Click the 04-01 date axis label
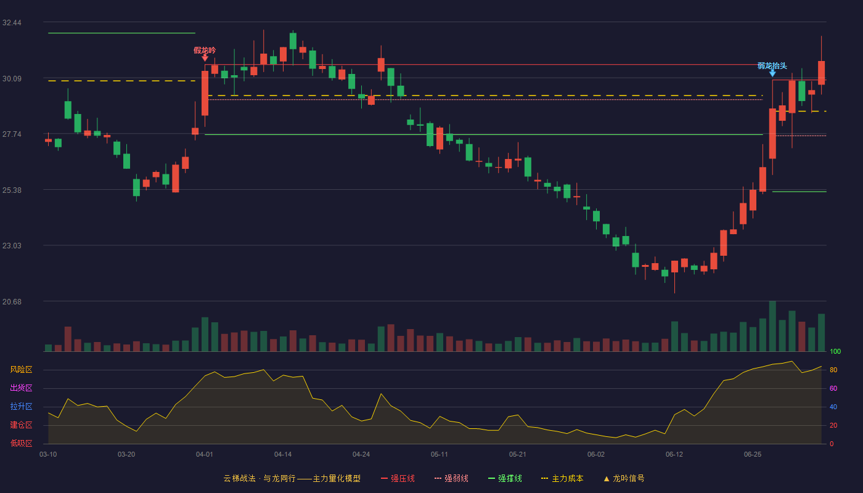The width and height of the screenshot is (863, 493). tap(205, 454)
